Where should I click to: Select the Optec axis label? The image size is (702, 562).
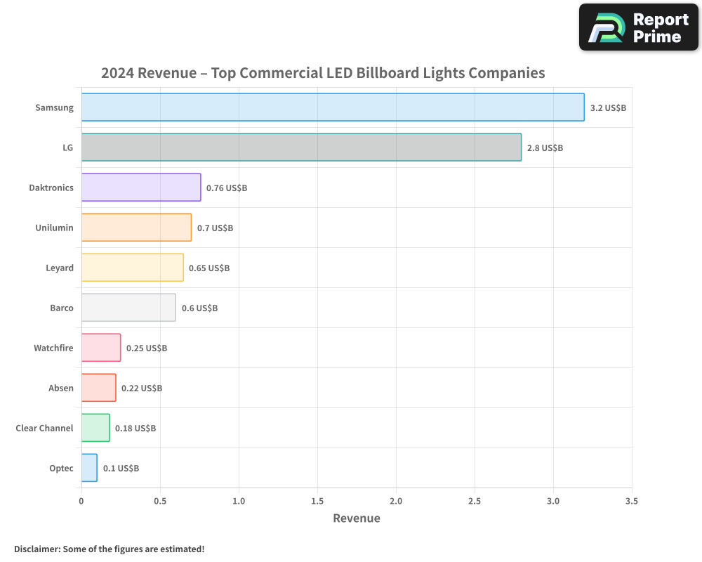pyautogui.click(x=61, y=468)
